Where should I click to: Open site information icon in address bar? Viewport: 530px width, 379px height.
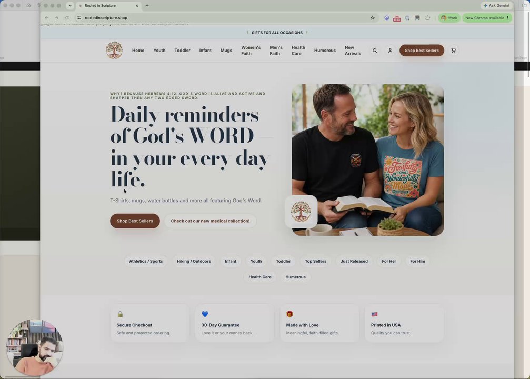(x=79, y=18)
